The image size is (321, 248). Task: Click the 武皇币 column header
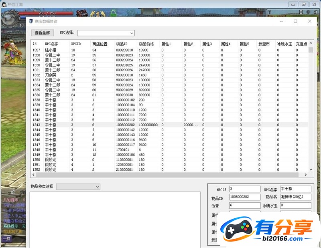(266, 44)
